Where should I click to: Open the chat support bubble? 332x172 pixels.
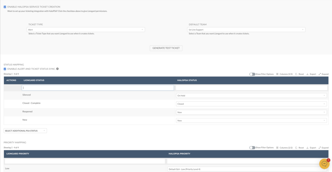tap(324, 164)
